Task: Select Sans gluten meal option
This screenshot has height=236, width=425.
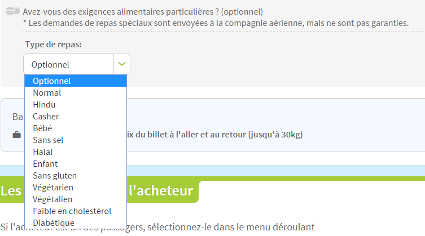Action: click(x=76, y=176)
